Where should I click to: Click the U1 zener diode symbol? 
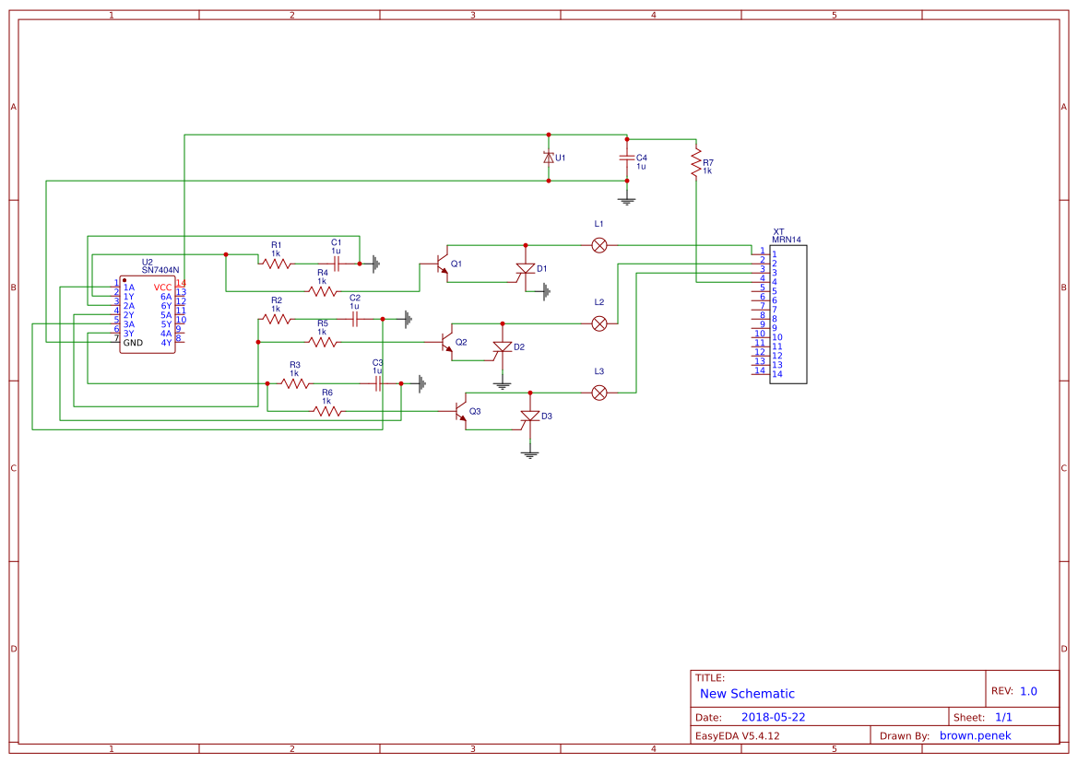click(549, 158)
